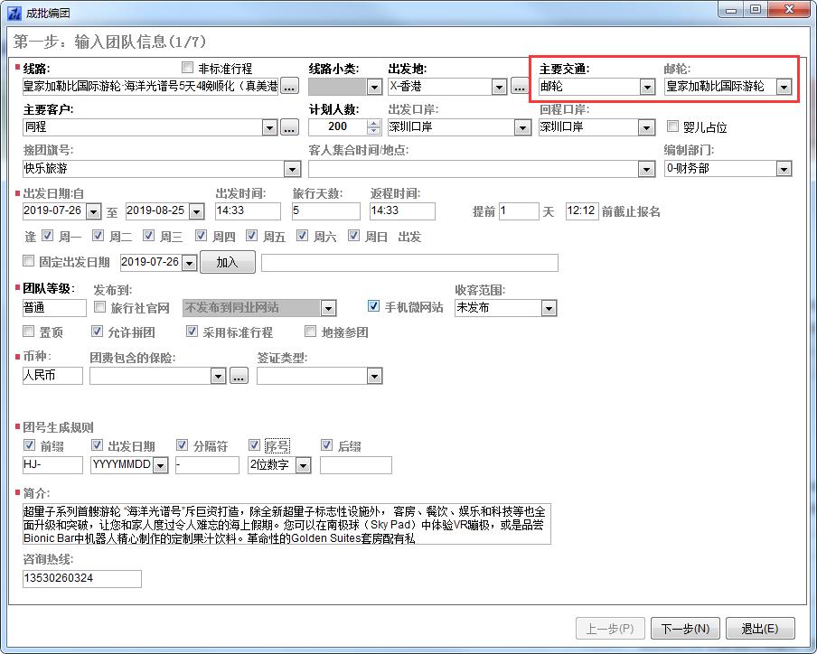Click the ellipsis button next to 主要客户
The height and width of the screenshot is (654, 817).
point(289,128)
